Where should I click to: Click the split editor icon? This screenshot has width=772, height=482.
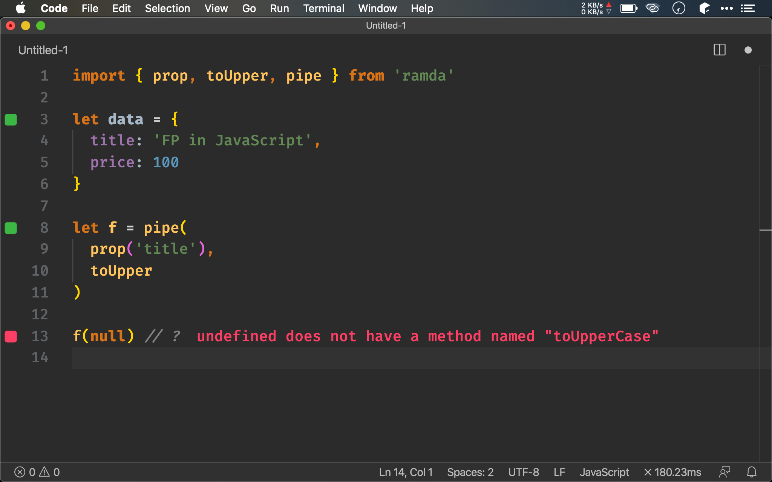(720, 50)
